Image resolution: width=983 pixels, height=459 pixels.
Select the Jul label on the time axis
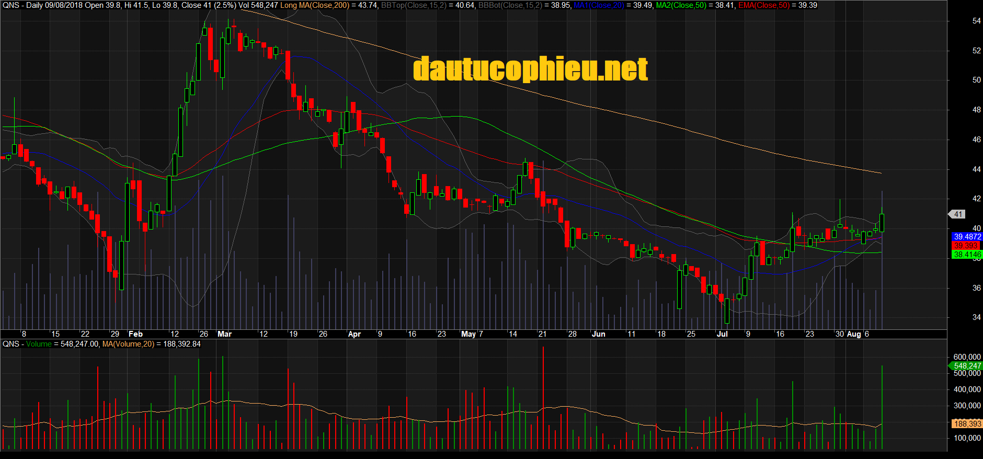[x=722, y=334]
